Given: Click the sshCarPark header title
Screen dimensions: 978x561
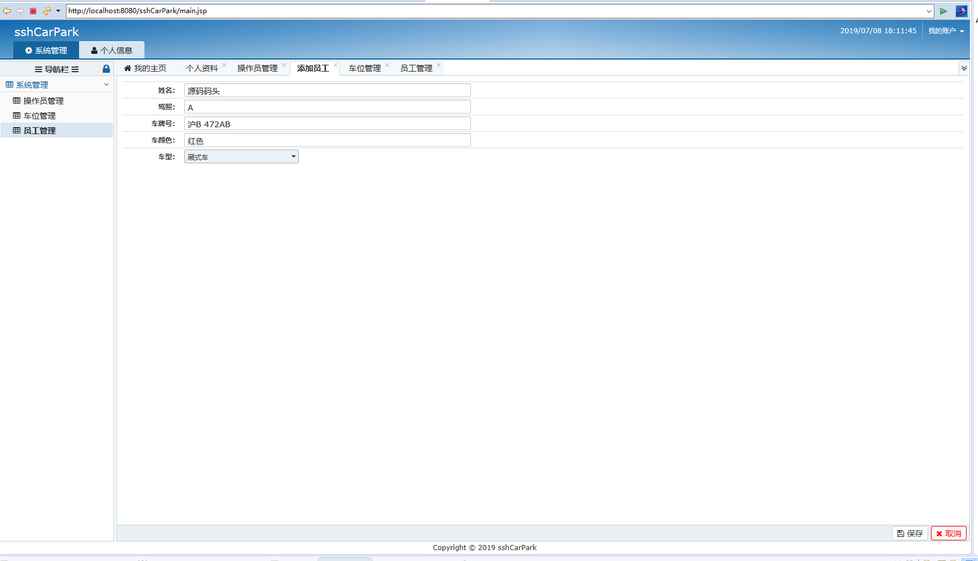Looking at the screenshot, I should [46, 32].
